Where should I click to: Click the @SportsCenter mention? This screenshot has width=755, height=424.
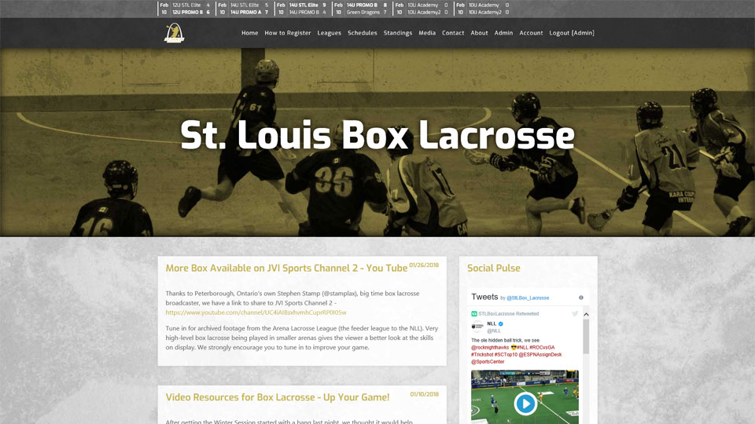[488, 361]
